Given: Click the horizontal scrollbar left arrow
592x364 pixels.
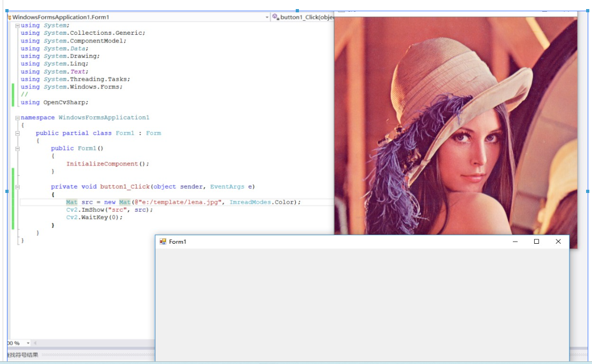Looking at the screenshot, I should [x=35, y=343].
